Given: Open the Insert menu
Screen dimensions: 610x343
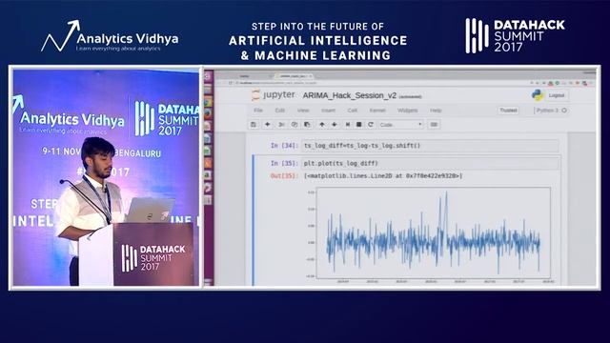Looking at the screenshot, I should click(328, 111).
